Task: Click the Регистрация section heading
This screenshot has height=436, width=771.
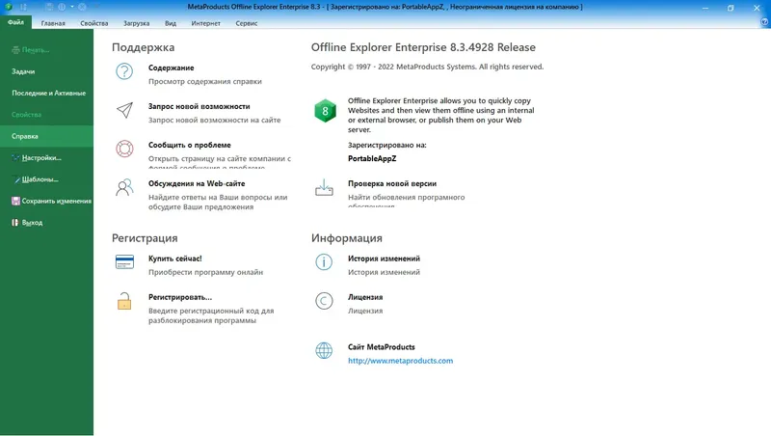Action: 145,238
